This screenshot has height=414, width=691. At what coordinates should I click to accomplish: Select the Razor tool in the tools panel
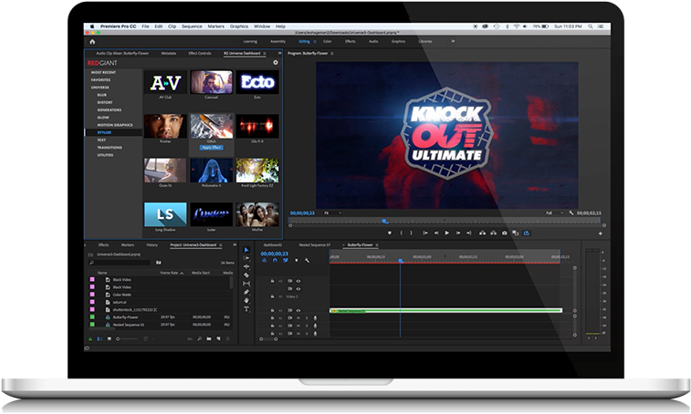coord(246,276)
